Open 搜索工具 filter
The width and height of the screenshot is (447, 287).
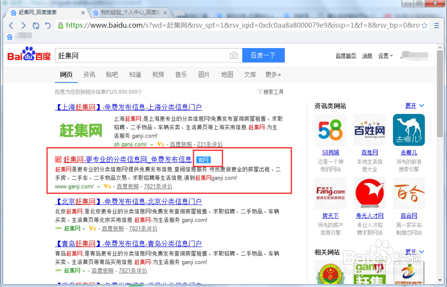click(270, 92)
